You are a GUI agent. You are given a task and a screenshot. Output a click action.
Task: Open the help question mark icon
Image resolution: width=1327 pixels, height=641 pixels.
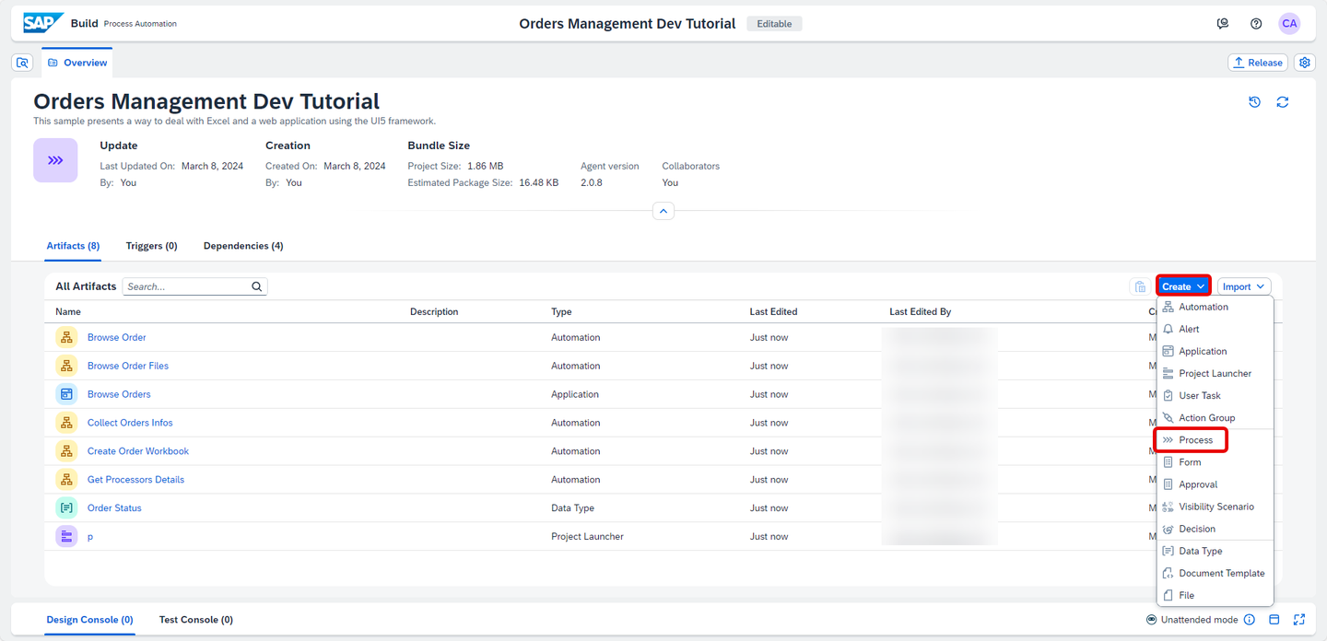tap(1256, 24)
